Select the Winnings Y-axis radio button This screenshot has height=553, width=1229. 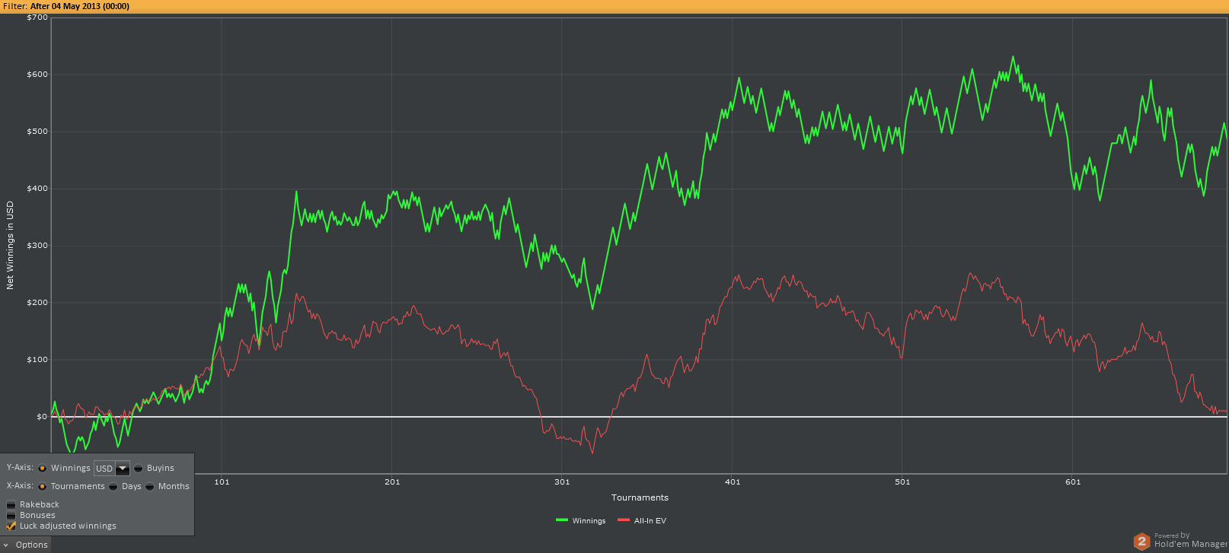coord(43,469)
